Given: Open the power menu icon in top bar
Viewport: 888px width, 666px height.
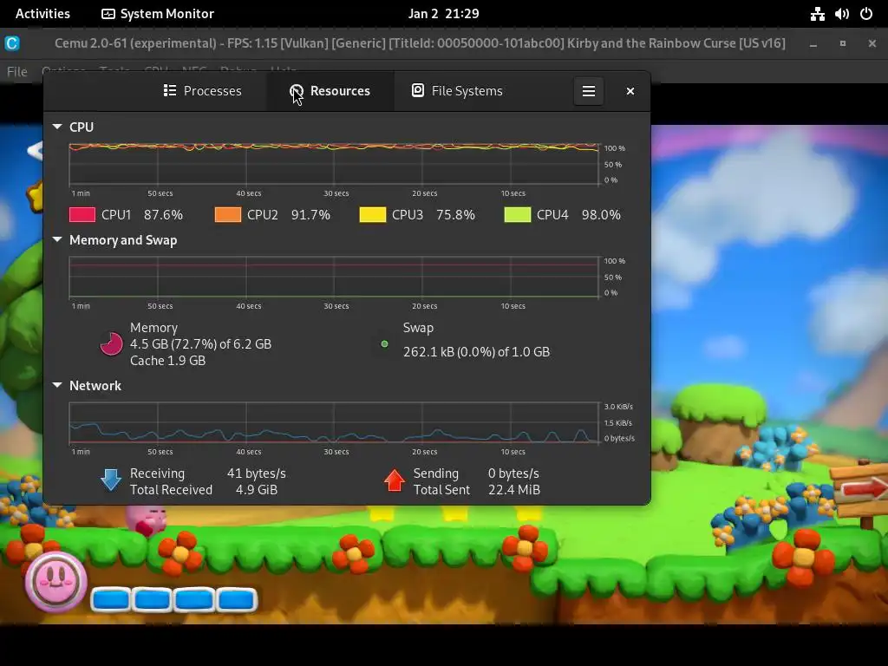Looking at the screenshot, I should coord(866,14).
